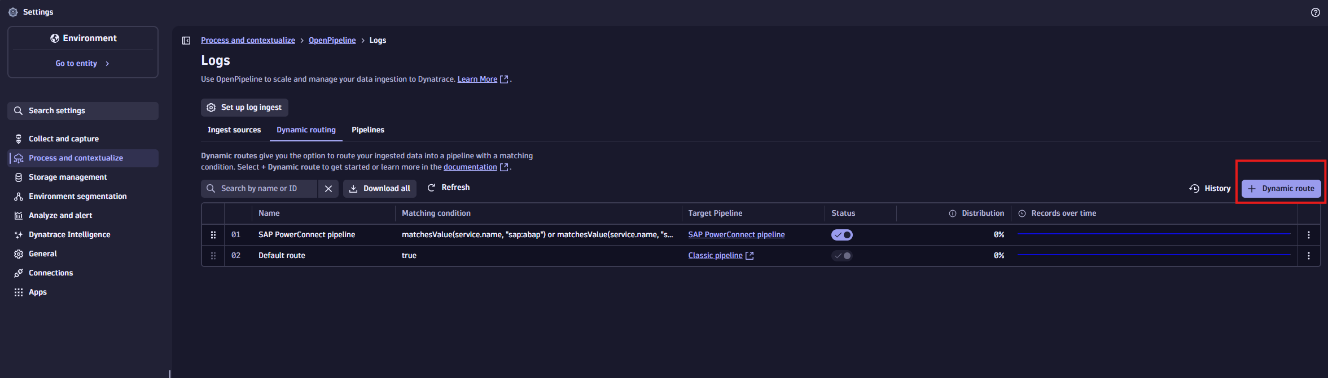Collapse the sidebar panel icon beside breadcrumb
The image size is (1328, 378).
coord(186,41)
